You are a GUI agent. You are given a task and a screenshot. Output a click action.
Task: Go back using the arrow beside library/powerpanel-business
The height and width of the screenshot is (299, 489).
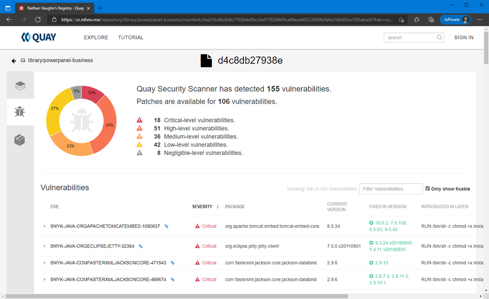tap(14, 61)
